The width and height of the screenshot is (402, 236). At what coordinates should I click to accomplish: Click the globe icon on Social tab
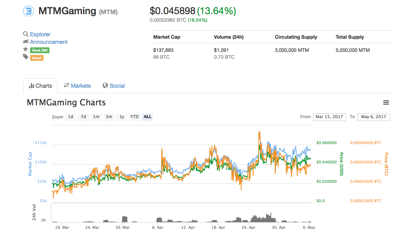(105, 85)
